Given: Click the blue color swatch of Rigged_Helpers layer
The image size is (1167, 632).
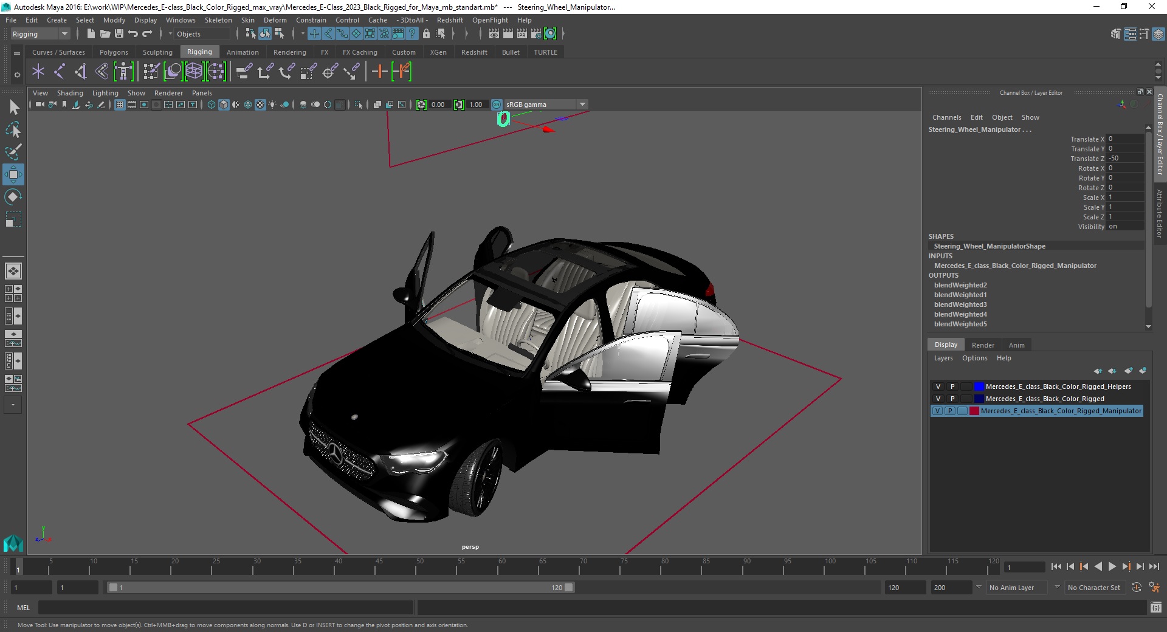Looking at the screenshot, I should pyautogui.click(x=979, y=386).
